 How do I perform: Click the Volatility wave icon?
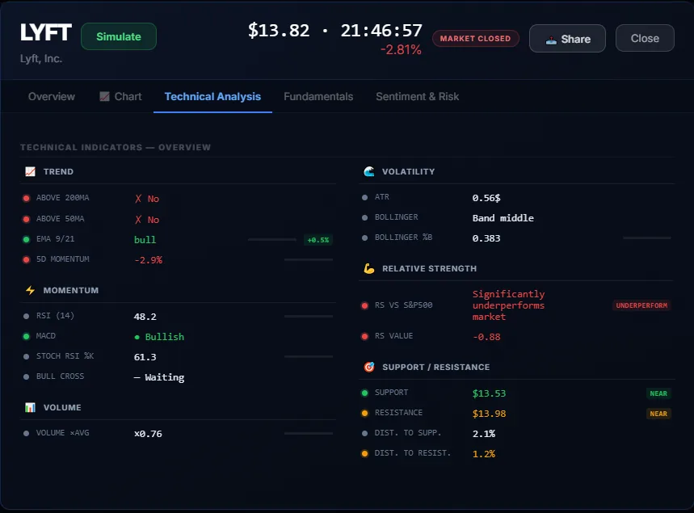tap(369, 171)
